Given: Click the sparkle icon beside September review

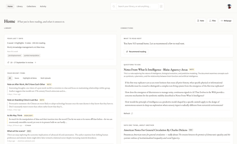Looking at the screenshot, I should (x=8, y=63).
